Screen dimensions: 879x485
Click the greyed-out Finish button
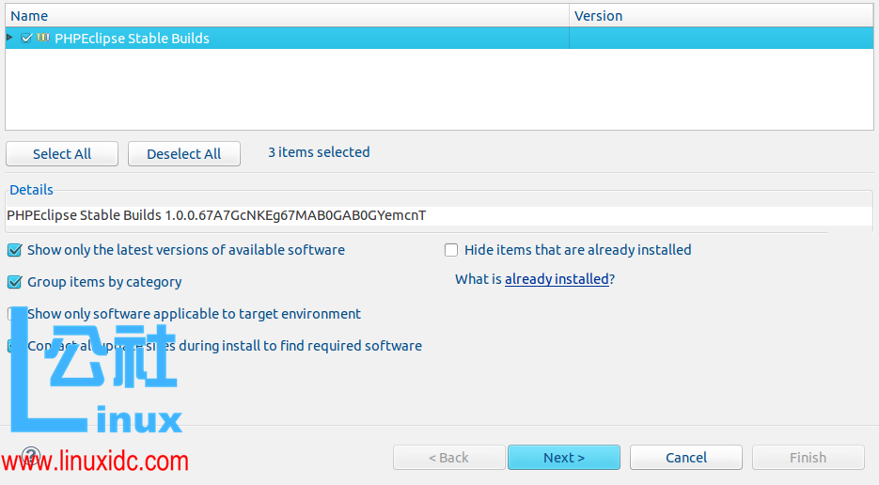[x=808, y=458]
